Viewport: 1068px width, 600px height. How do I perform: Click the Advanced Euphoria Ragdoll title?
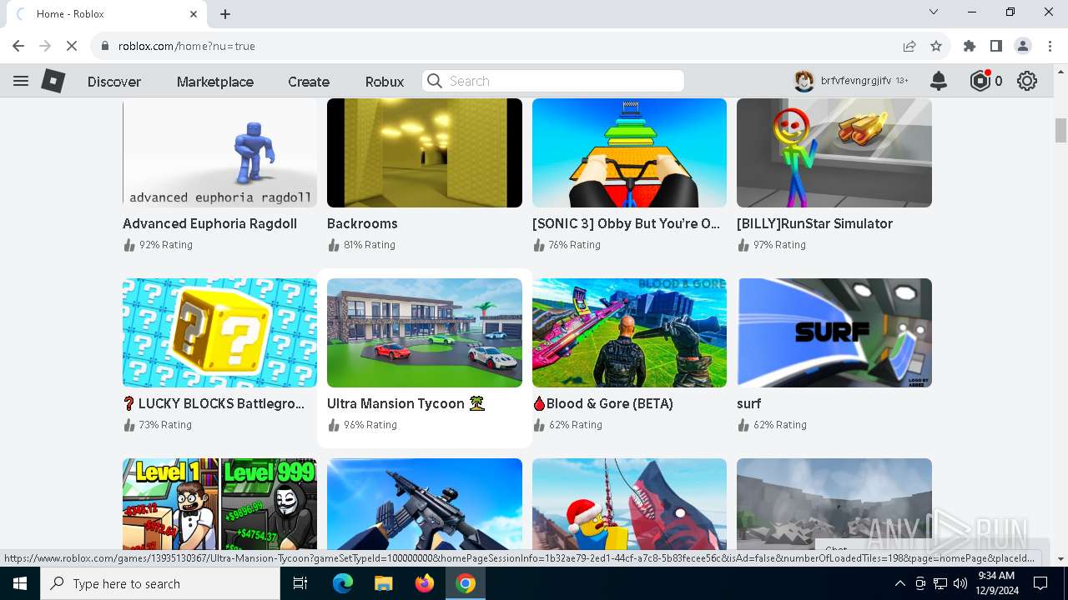(209, 223)
